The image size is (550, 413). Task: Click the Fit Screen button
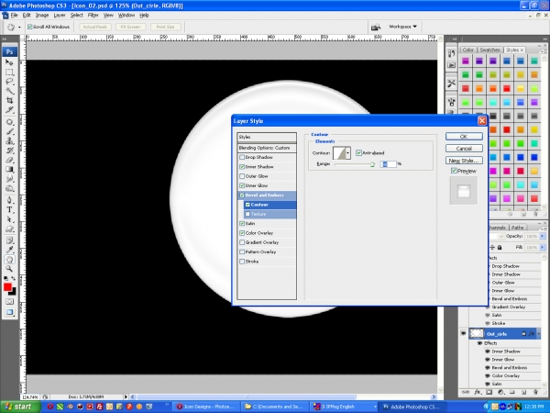[130, 27]
